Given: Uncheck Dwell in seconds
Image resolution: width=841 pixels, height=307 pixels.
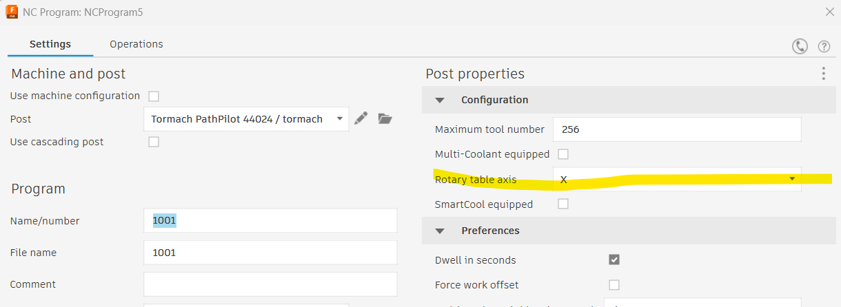Looking at the screenshot, I should coord(614,260).
